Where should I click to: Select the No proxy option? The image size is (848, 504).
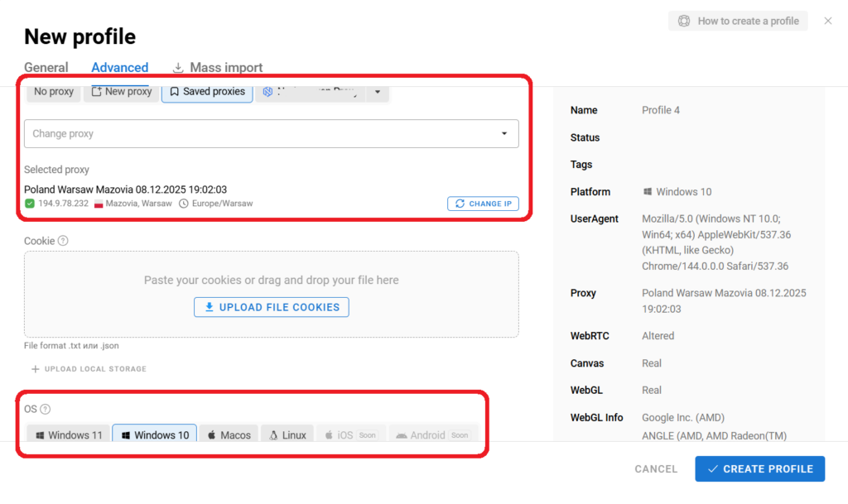[54, 92]
